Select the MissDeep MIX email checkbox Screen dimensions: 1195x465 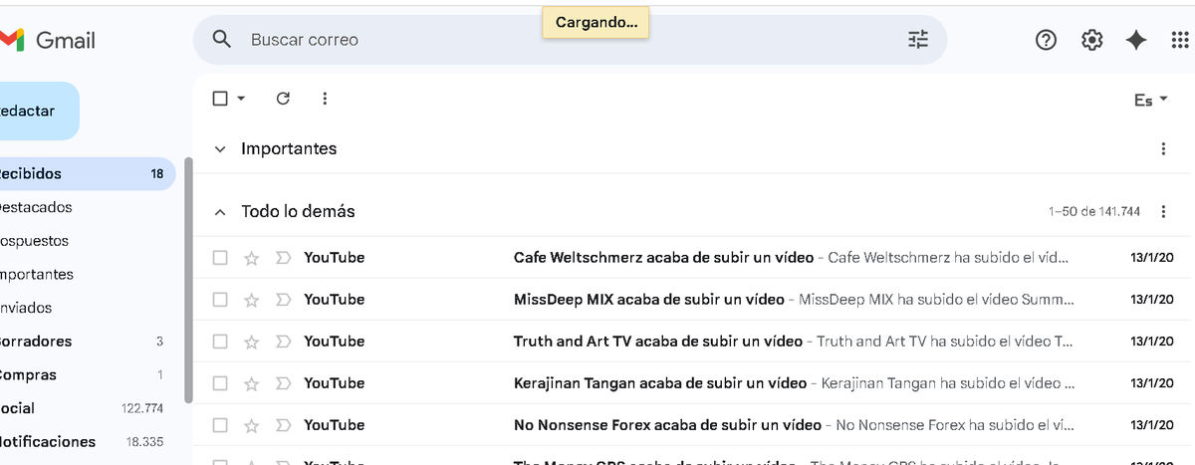(220, 300)
